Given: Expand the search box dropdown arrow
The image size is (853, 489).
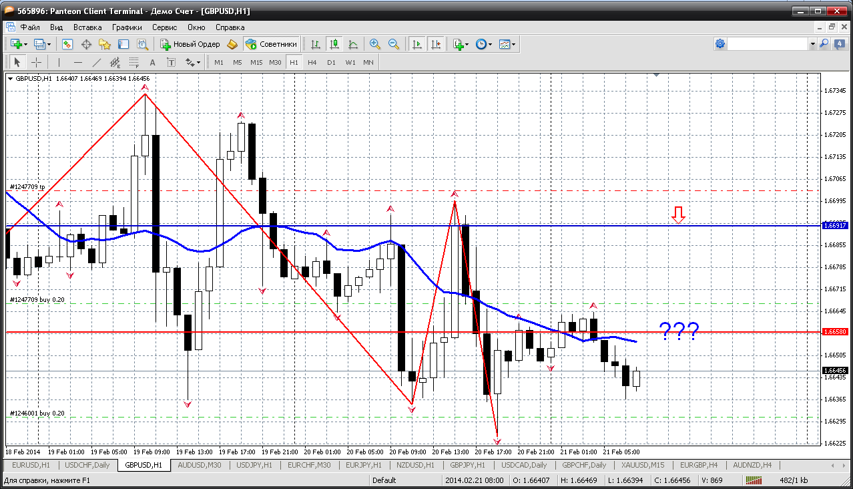Looking at the screenshot, I should click(812, 44).
